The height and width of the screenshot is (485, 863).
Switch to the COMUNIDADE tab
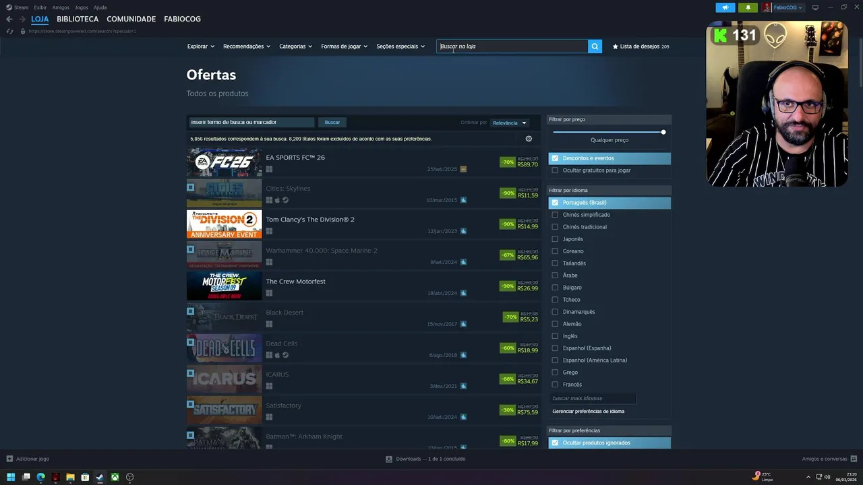click(x=131, y=19)
